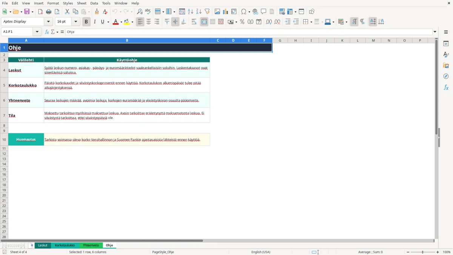Open Find & Replace
Viewport: 453px width, 255px height.
point(140,12)
